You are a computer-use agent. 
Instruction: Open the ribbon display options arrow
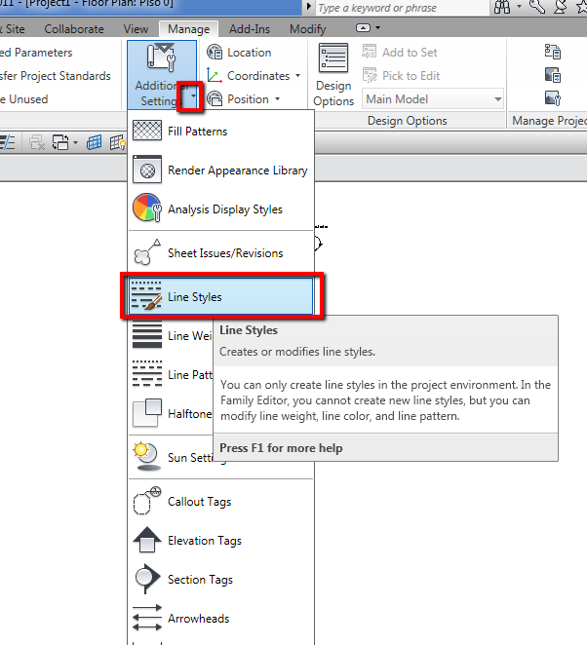click(378, 28)
